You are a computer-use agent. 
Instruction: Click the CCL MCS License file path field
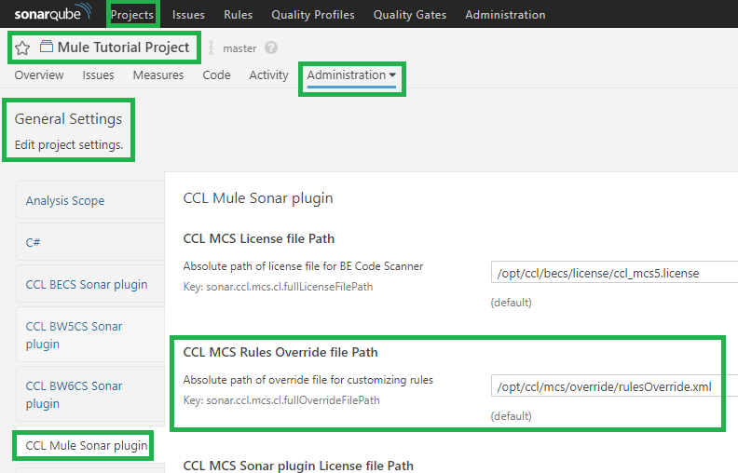tap(614, 273)
